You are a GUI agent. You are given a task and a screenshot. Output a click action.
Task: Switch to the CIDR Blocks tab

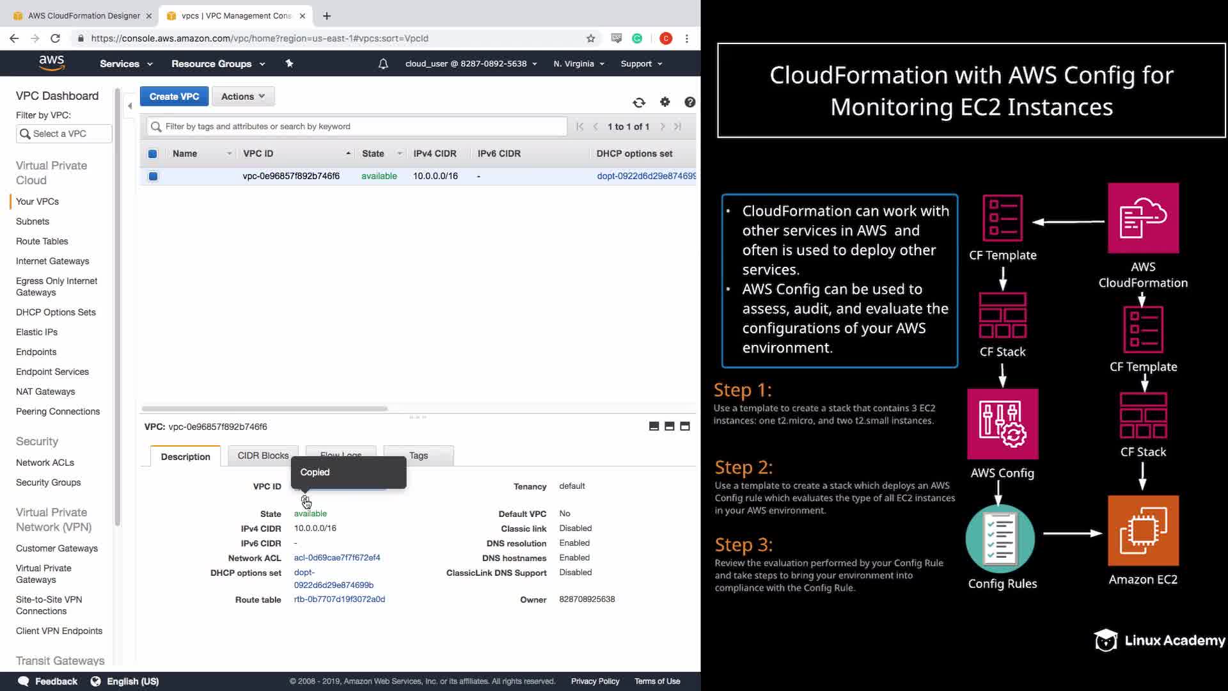click(x=263, y=456)
